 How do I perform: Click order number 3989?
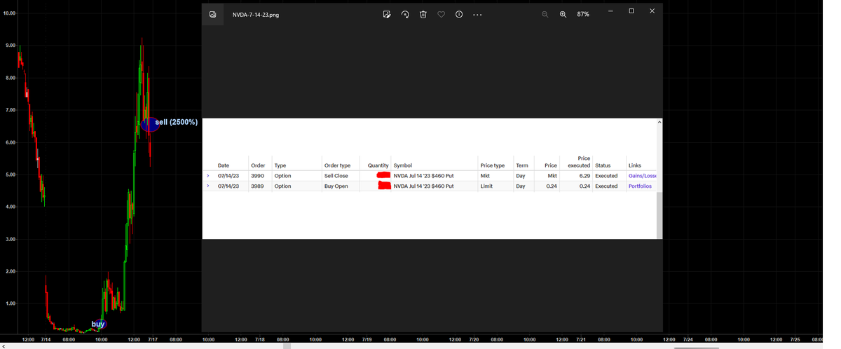tap(257, 186)
